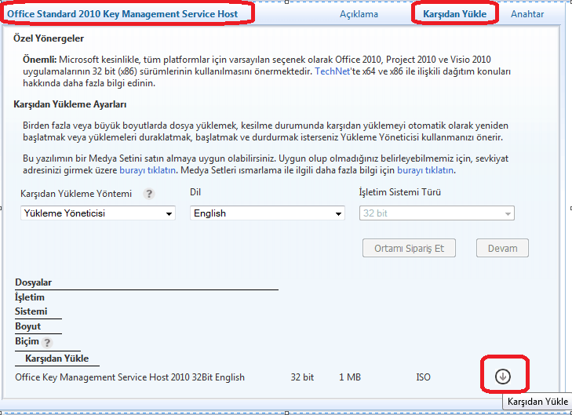Open the İşletim Sistemi Türü dropdown
The image size is (572, 415).
point(436,213)
